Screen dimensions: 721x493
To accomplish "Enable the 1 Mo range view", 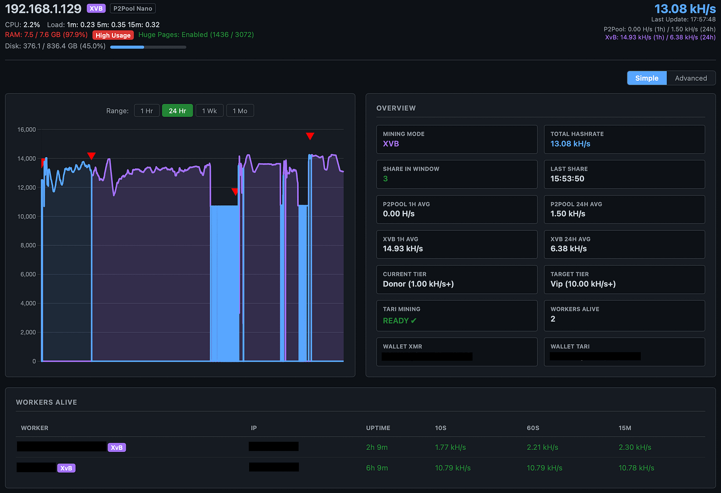I will 240,110.
